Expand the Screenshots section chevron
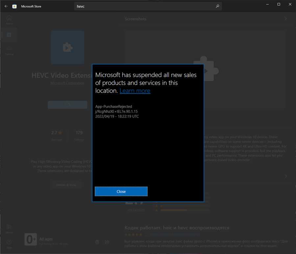 click(x=285, y=18)
